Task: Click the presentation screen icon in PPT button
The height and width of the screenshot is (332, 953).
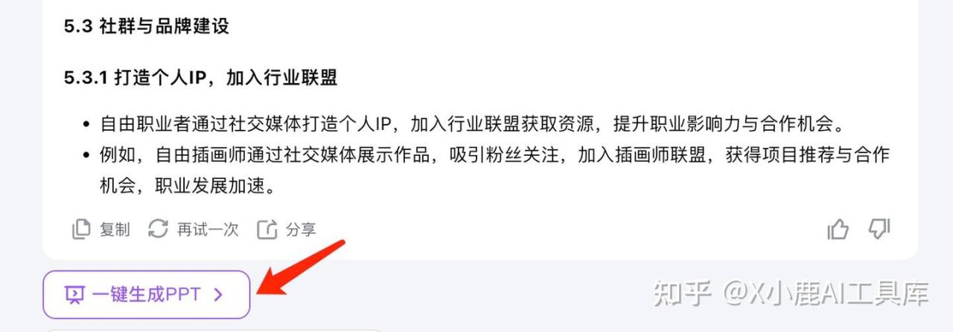Action: [x=74, y=295]
